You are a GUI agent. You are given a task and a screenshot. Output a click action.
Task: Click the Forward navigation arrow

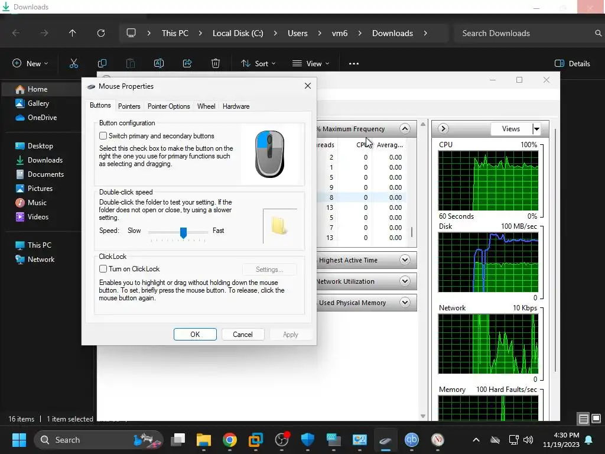[44, 33]
